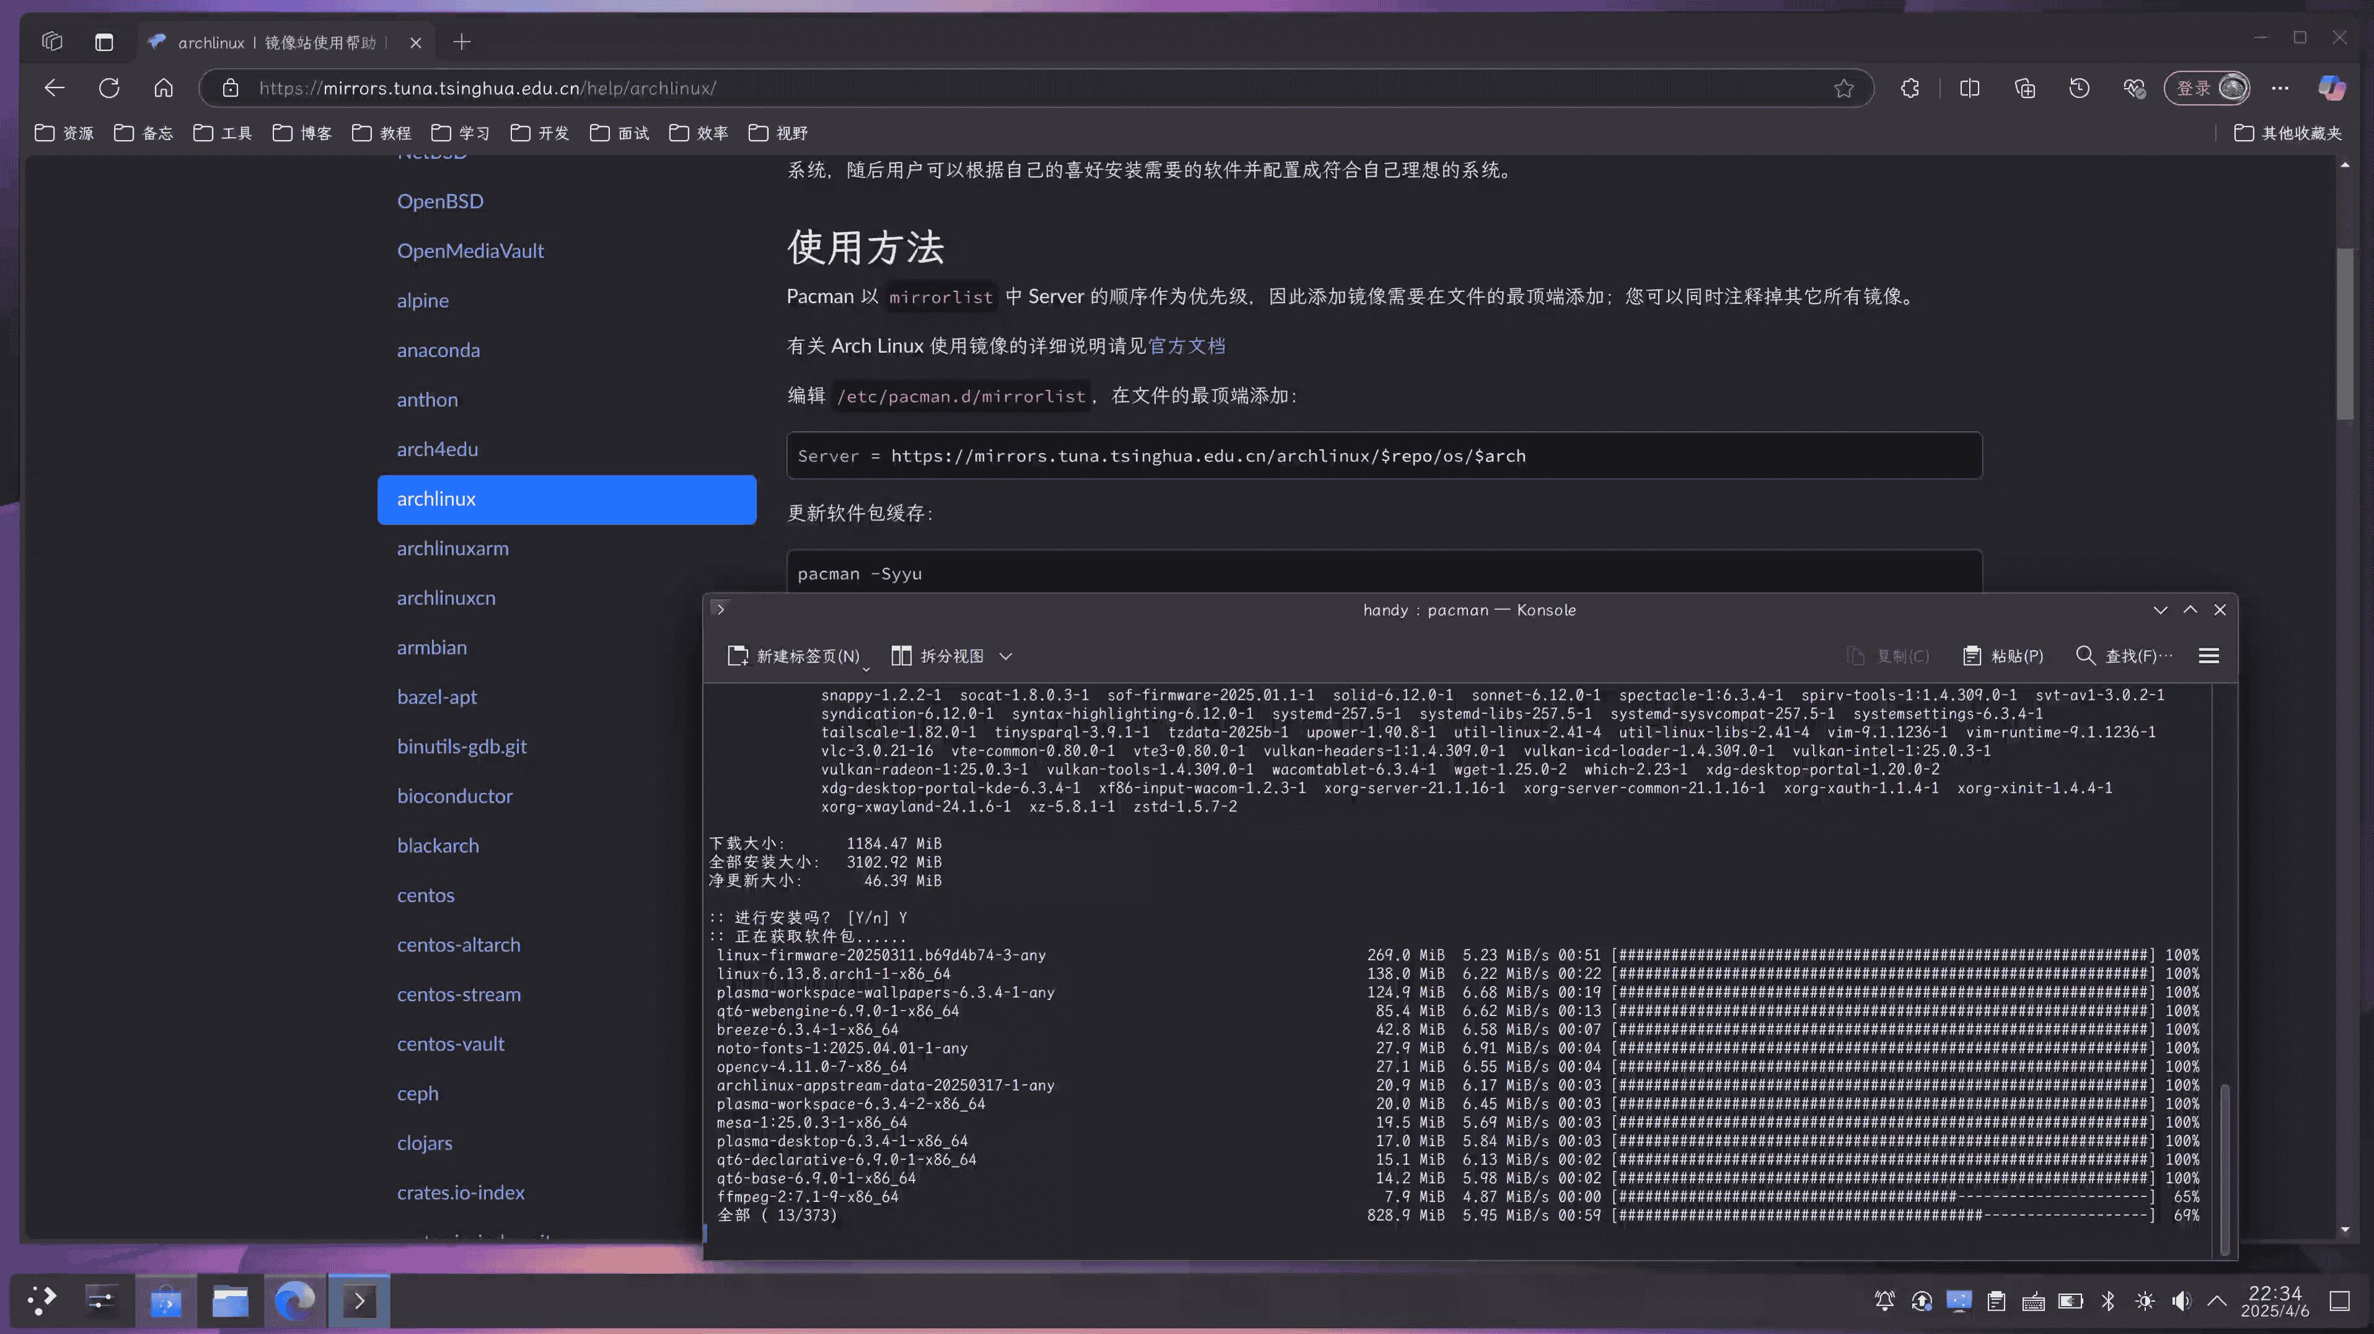This screenshot has width=2374, height=1334.
Task: Select the archlinux browser tab
Action: pyautogui.click(x=276, y=42)
